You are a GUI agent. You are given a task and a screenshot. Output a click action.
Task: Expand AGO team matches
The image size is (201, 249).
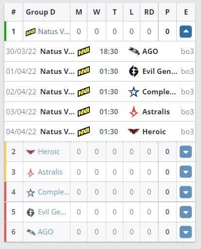click(185, 232)
